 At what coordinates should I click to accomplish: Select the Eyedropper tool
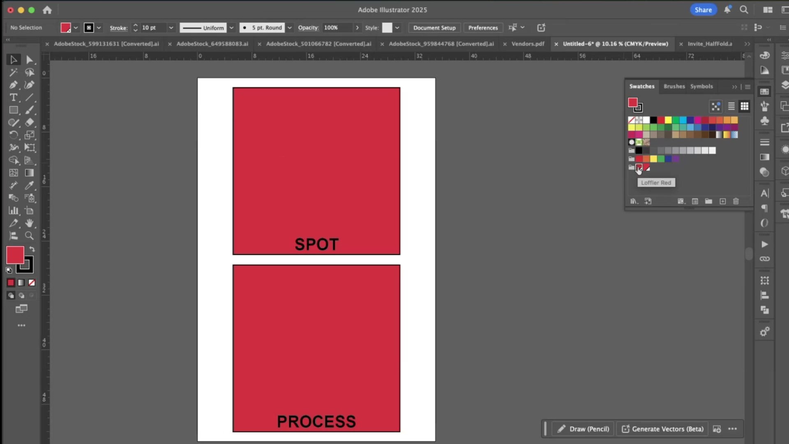click(x=29, y=185)
